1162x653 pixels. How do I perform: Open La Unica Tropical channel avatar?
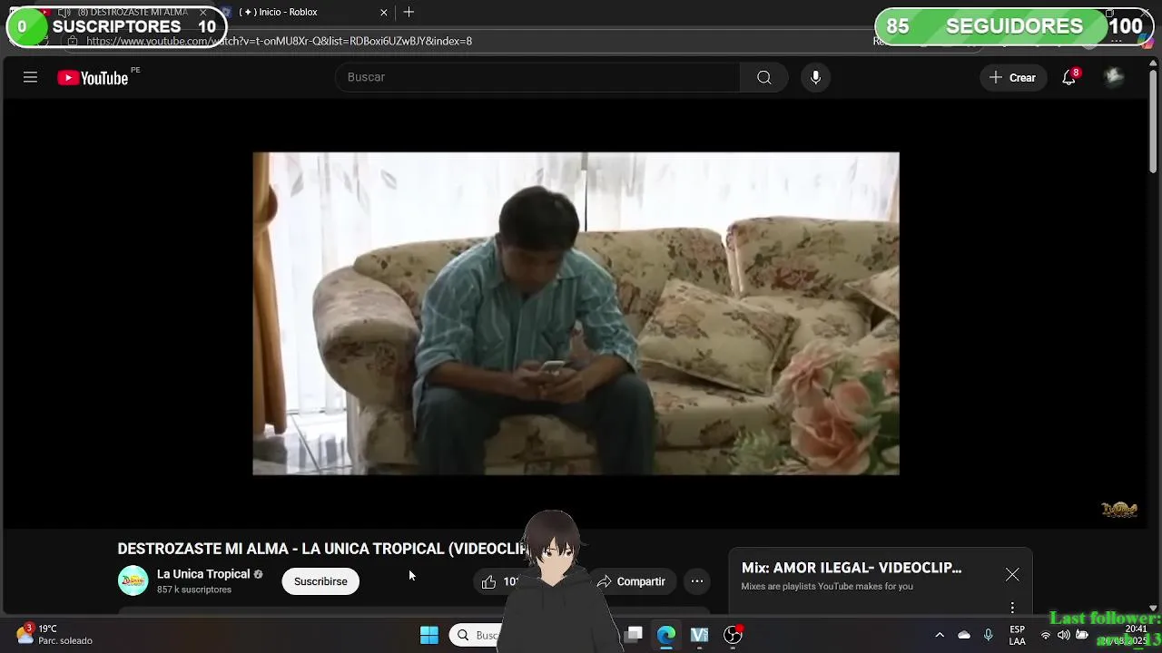point(133,580)
